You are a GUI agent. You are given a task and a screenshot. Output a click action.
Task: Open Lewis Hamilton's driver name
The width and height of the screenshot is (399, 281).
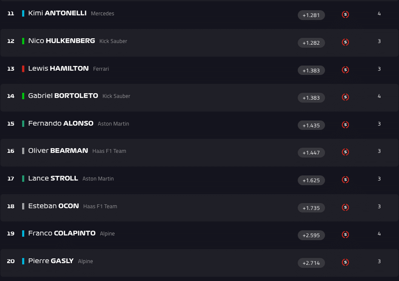click(58, 69)
